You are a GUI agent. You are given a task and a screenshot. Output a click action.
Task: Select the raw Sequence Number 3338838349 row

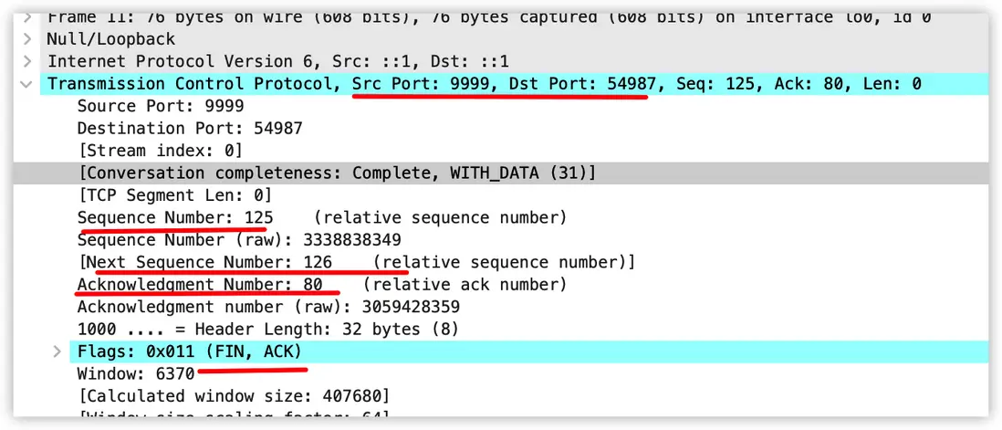pos(238,240)
